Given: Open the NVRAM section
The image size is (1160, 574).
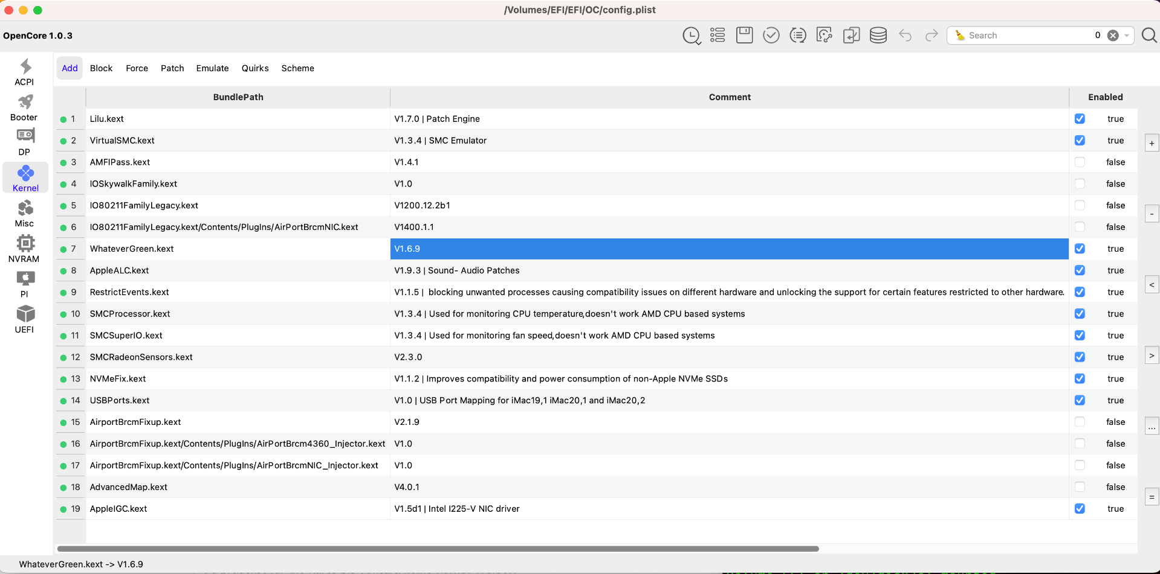Looking at the screenshot, I should click(x=25, y=249).
